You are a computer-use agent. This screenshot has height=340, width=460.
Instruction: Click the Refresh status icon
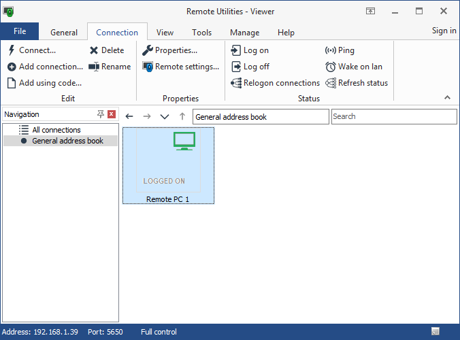coord(331,83)
